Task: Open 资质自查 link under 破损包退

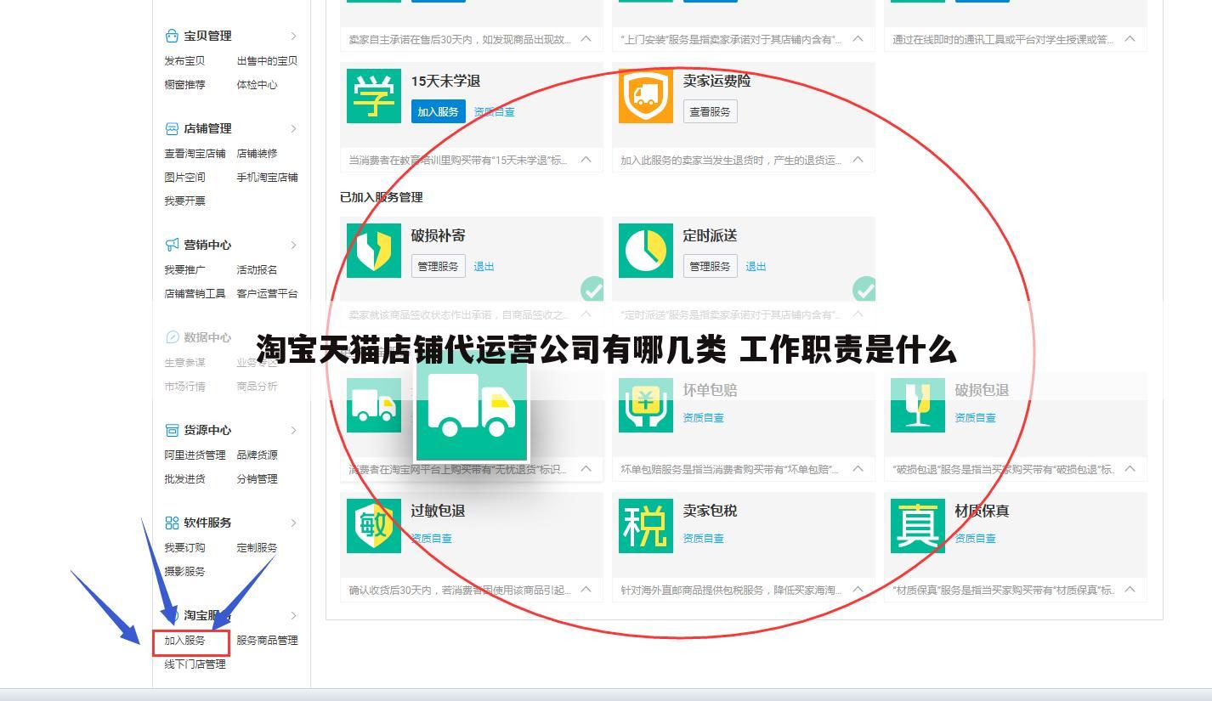Action: 976,417
